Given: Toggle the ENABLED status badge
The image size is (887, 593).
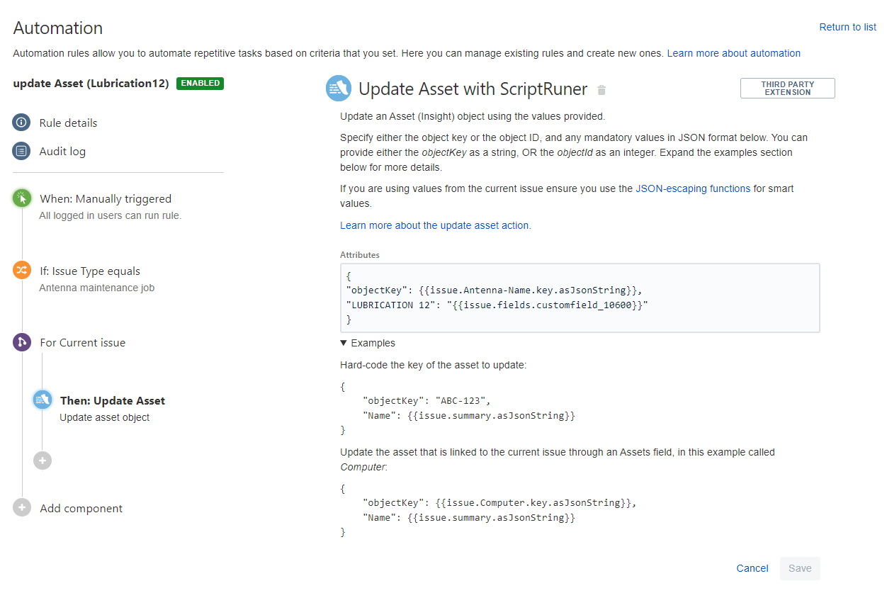Looking at the screenshot, I should pos(200,83).
